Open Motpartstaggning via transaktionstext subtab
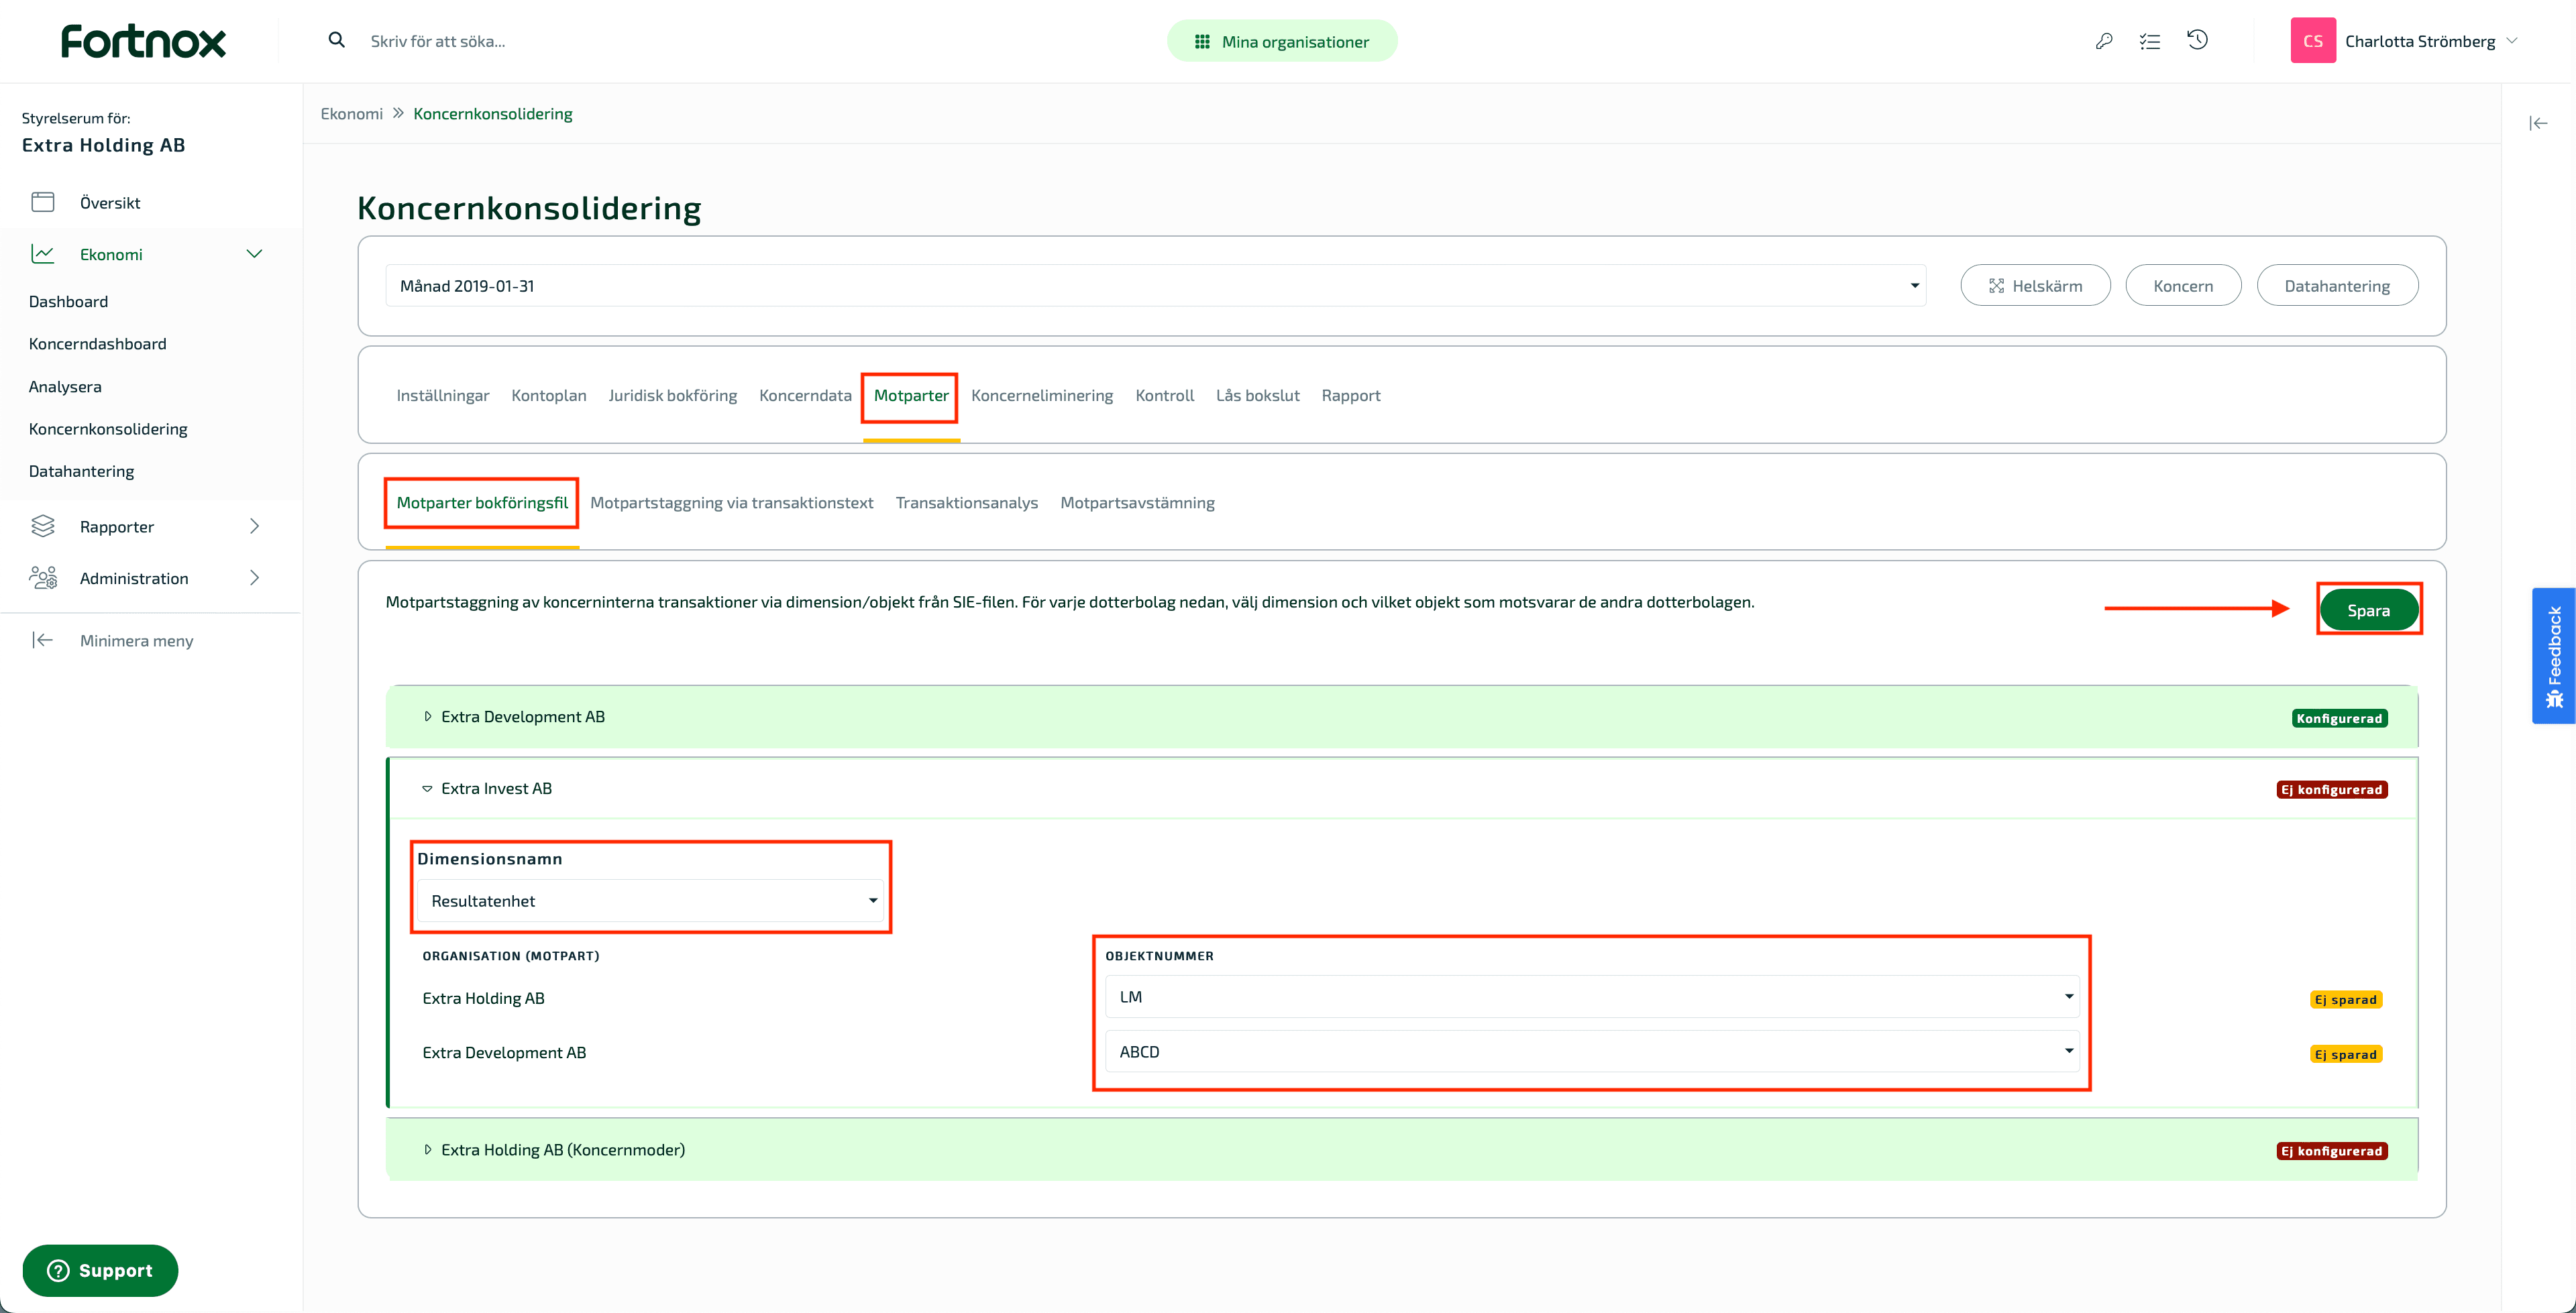Viewport: 2576px width, 1313px height. [x=731, y=502]
